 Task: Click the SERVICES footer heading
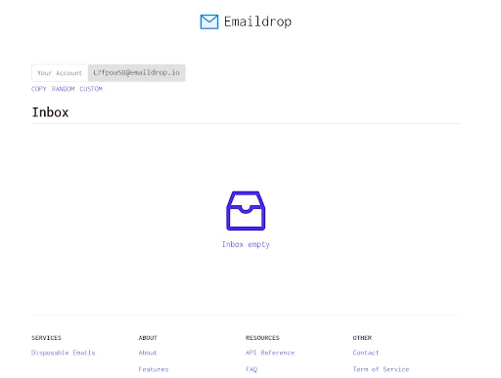(x=46, y=338)
